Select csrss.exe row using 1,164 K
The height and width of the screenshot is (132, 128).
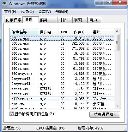[62, 89]
